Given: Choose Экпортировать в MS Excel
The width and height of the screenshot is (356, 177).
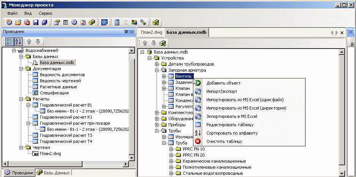Looking at the screenshot, I should click(249, 116).
